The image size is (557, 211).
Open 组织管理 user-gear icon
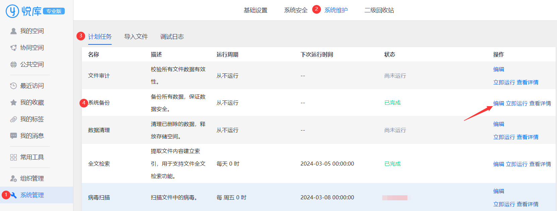pos(13,179)
